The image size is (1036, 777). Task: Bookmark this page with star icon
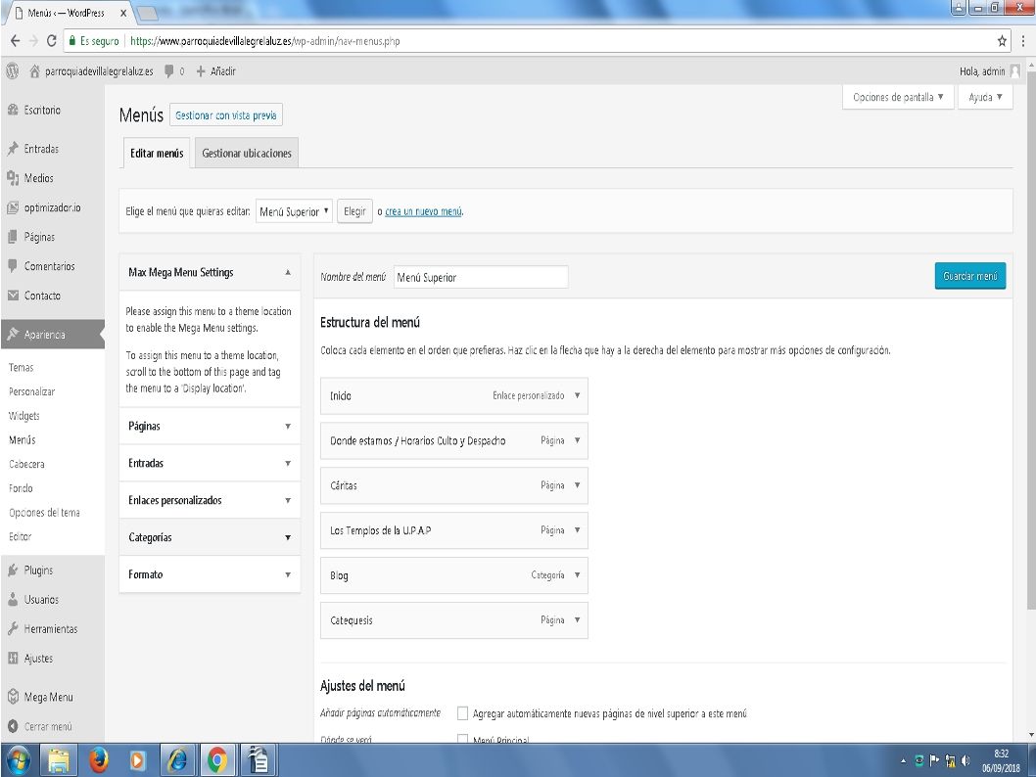[1002, 41]
